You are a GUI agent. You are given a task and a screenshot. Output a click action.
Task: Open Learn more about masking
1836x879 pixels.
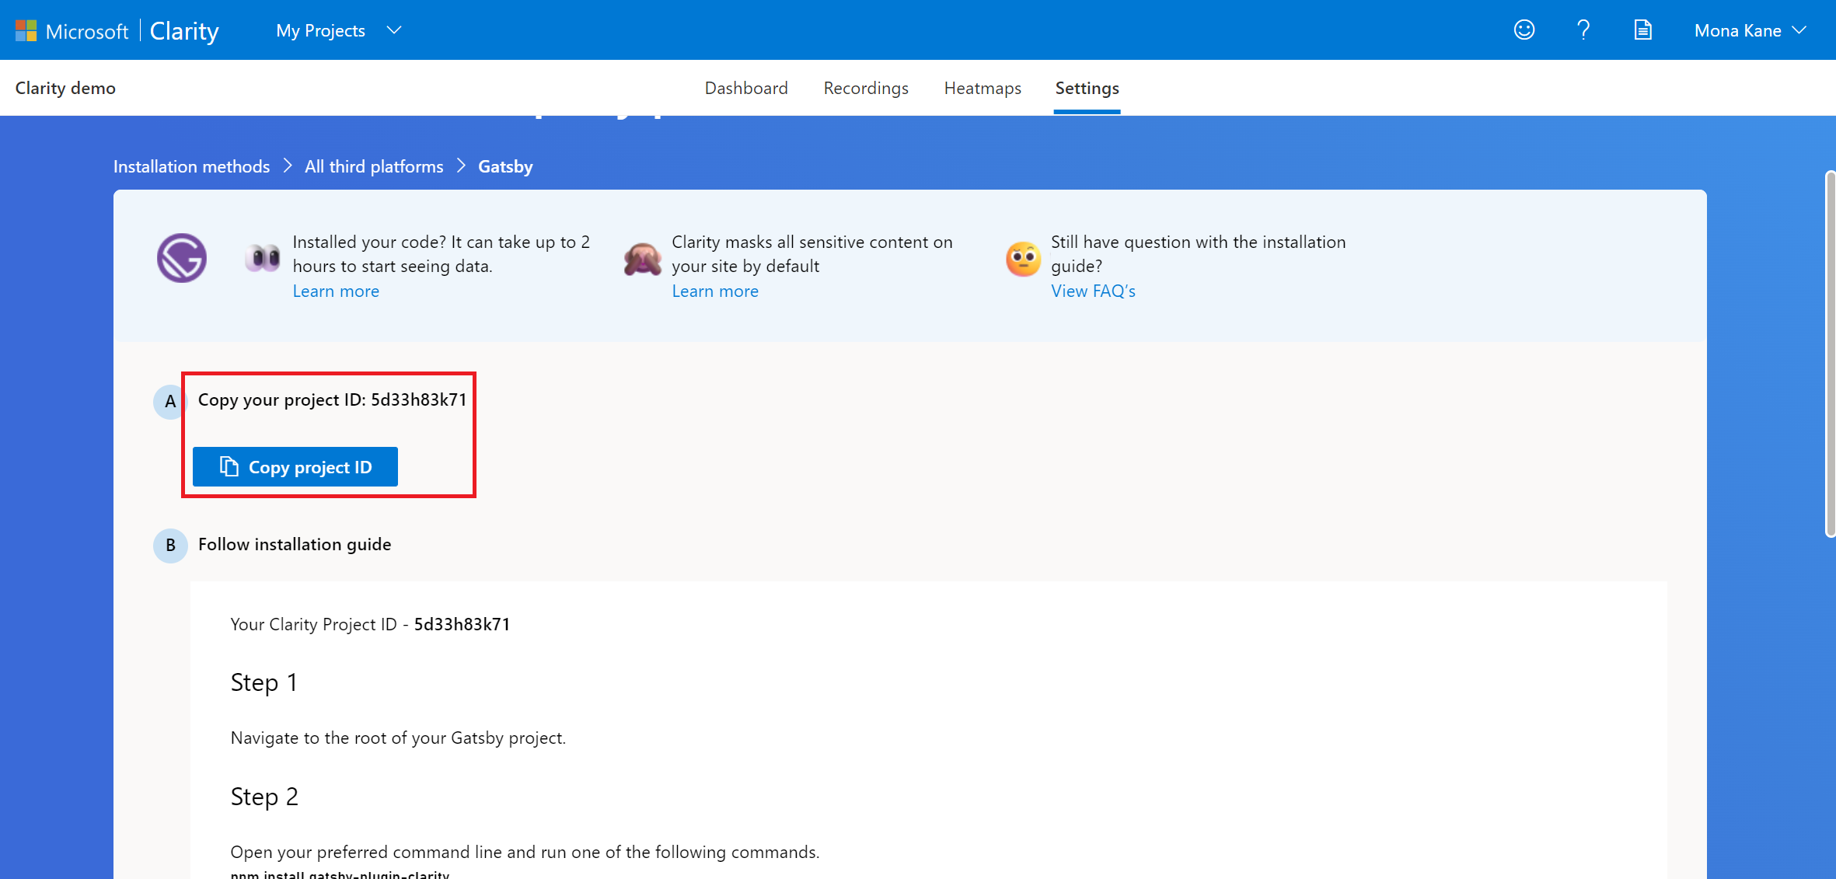(715, 291)
